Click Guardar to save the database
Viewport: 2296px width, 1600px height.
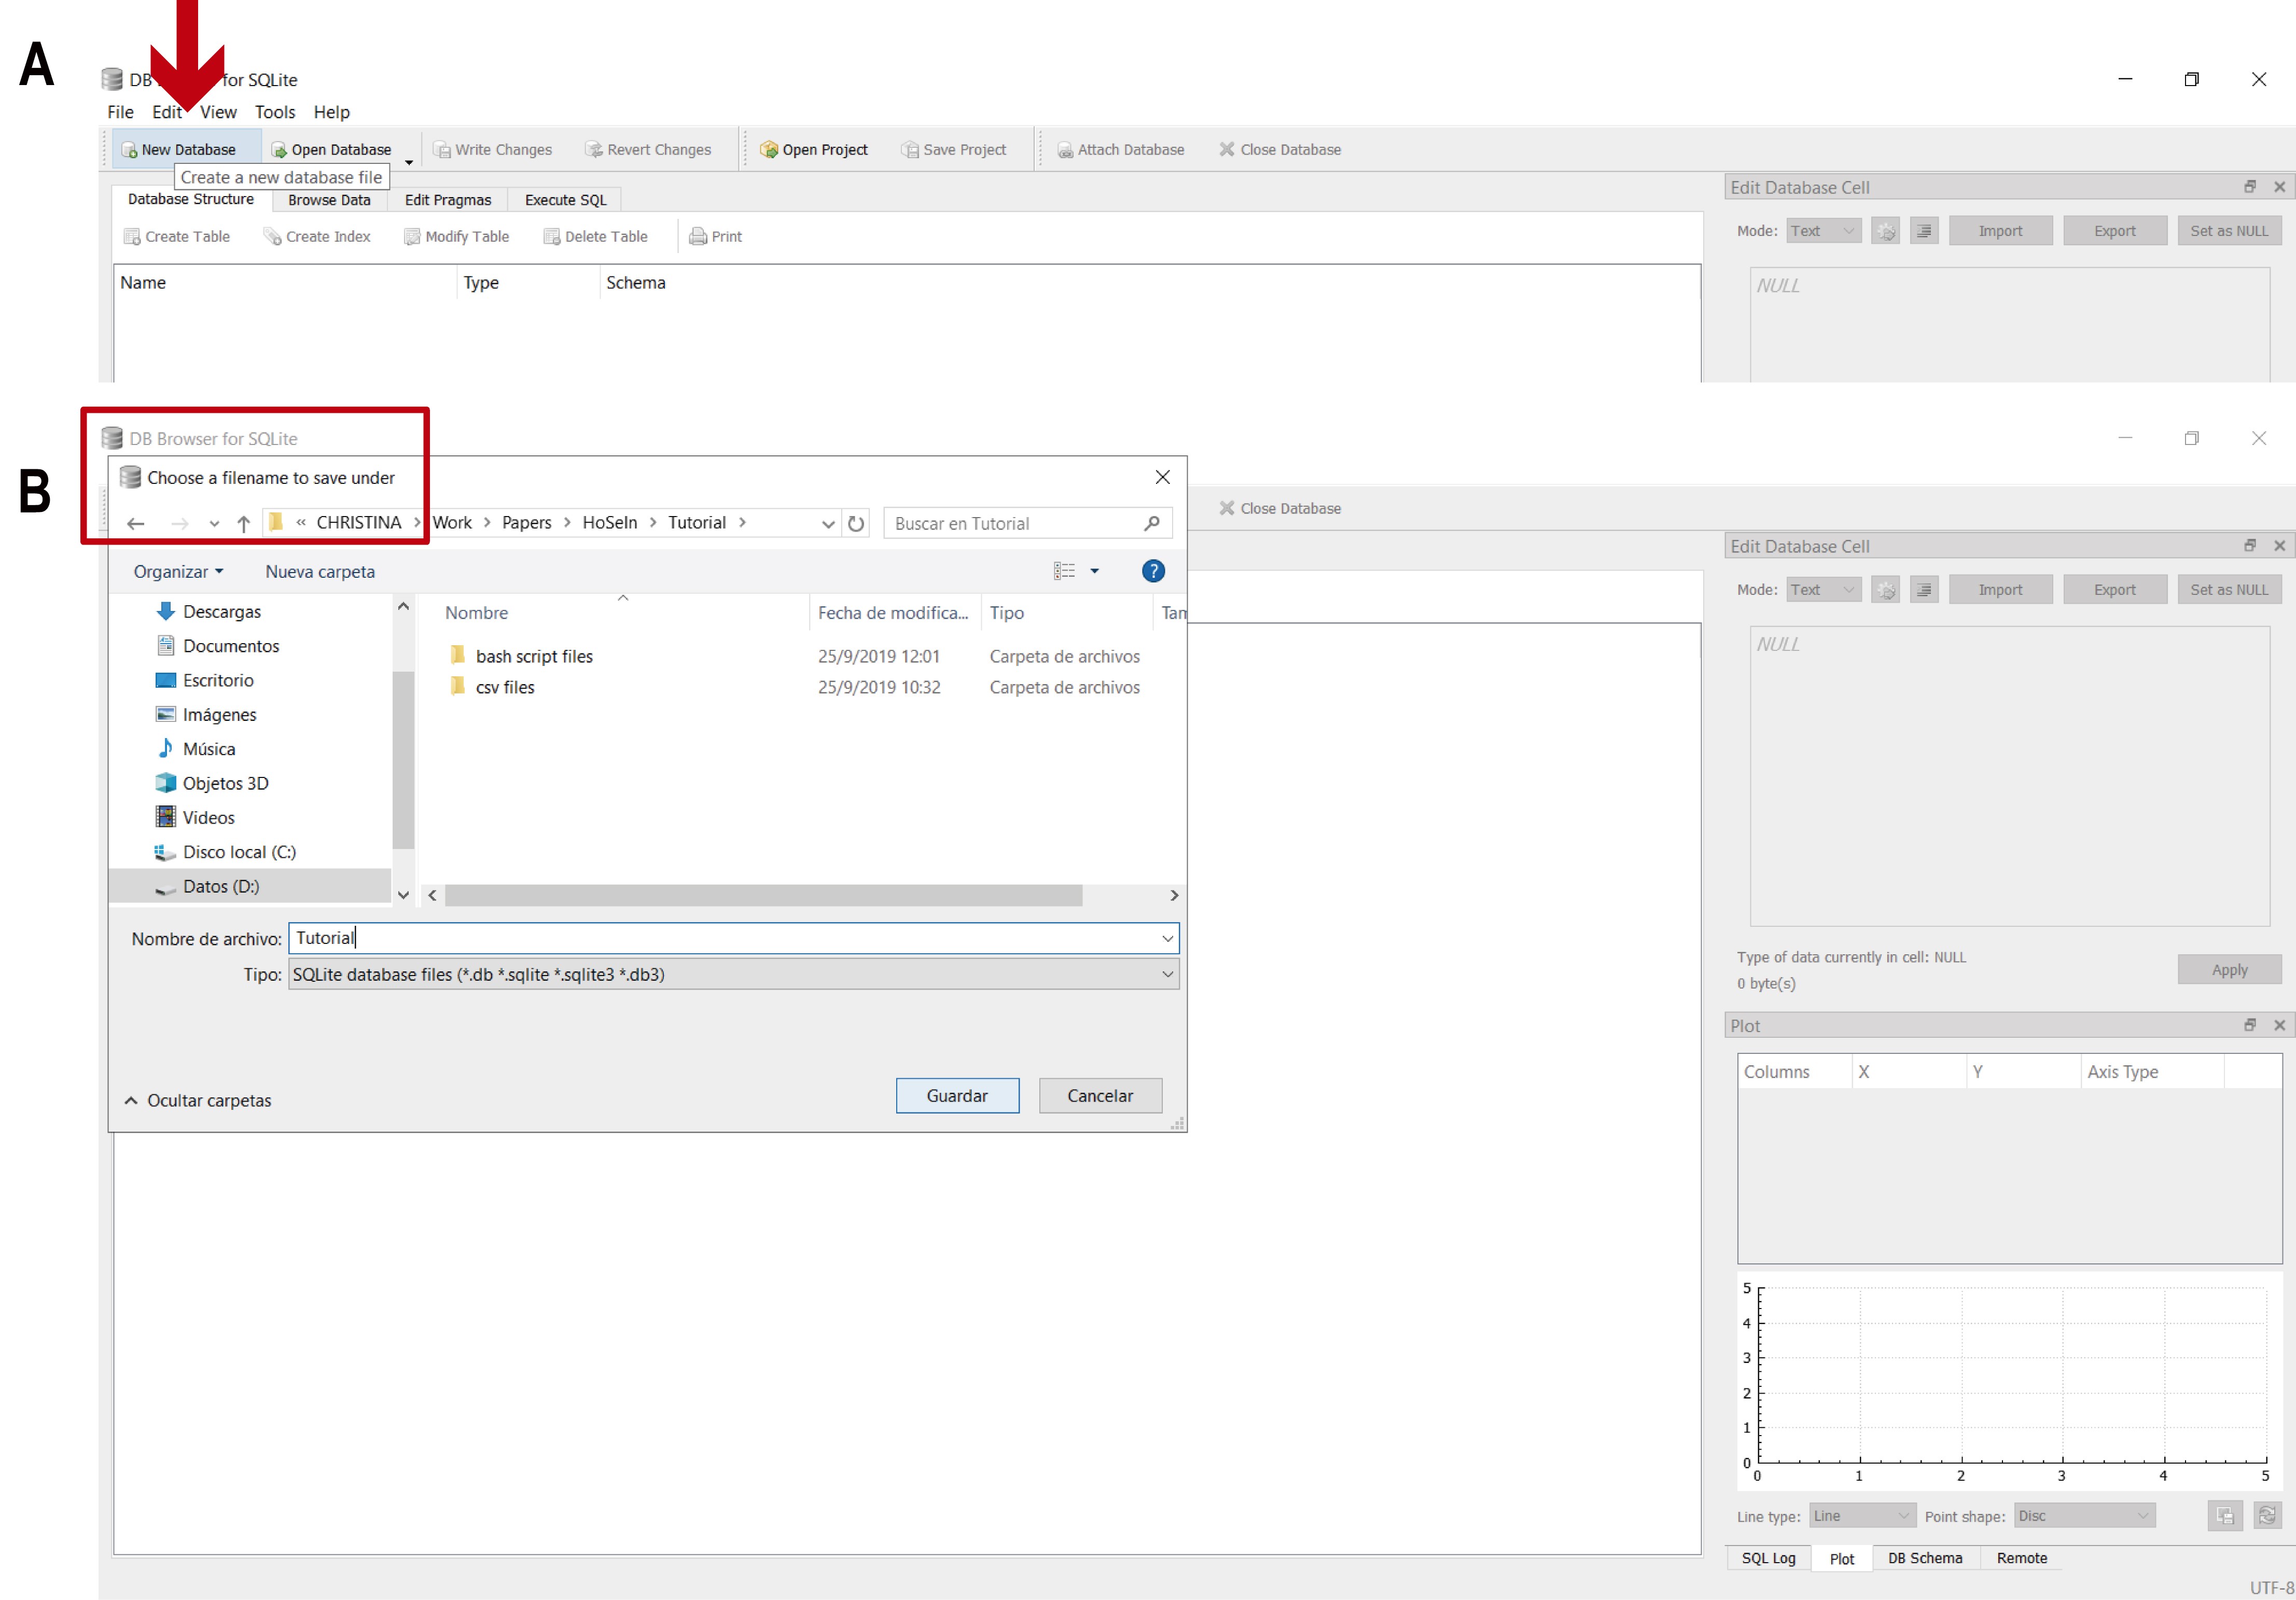[x=957, y=1097]
